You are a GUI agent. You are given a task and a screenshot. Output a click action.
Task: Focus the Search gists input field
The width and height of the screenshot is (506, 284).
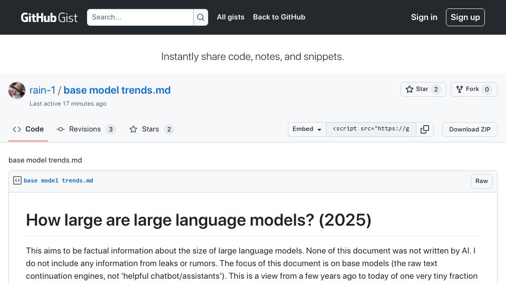140,17
